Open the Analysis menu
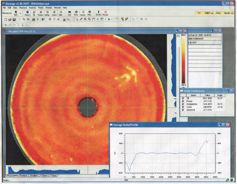Image resolution: width=237 pixels, height=184 pixels. point(32,8)
